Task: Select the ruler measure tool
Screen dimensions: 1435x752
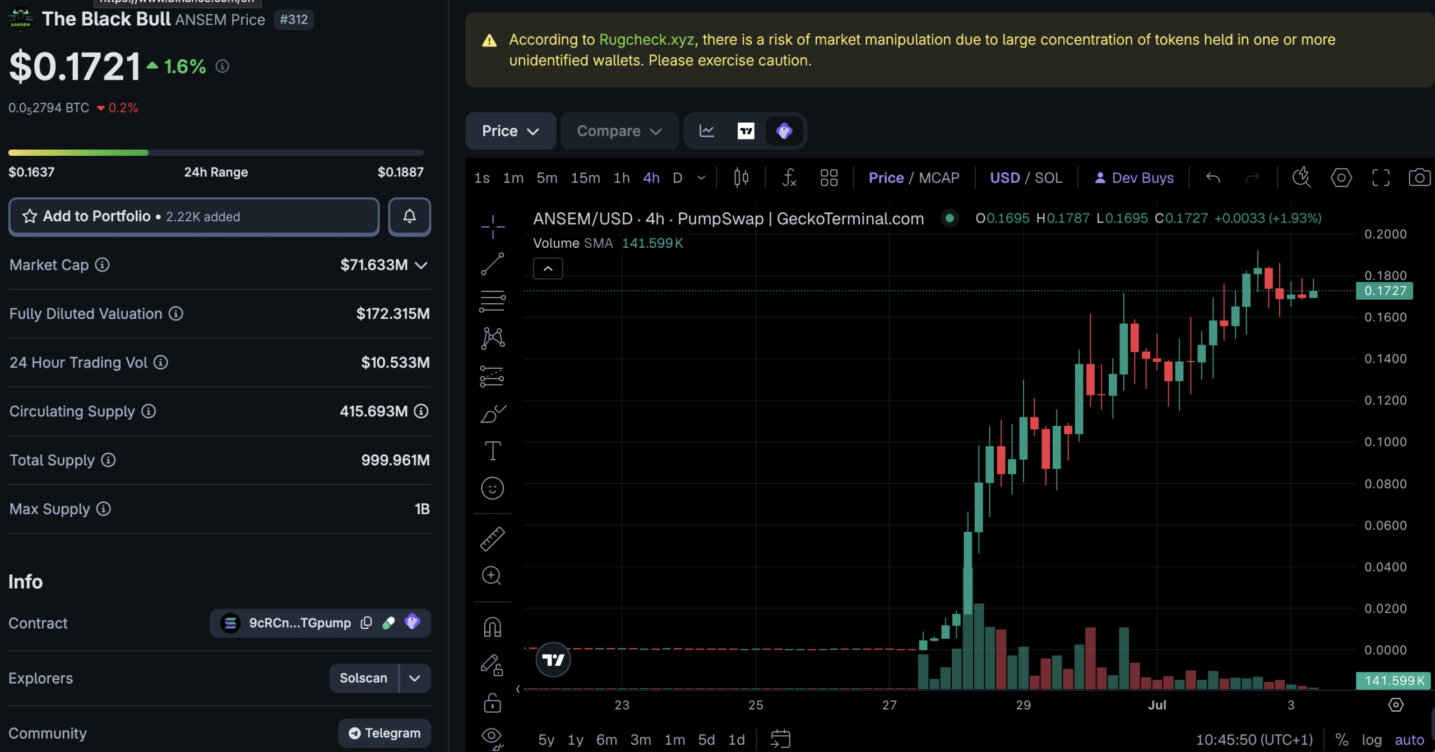Action: [x=493, y=539]
